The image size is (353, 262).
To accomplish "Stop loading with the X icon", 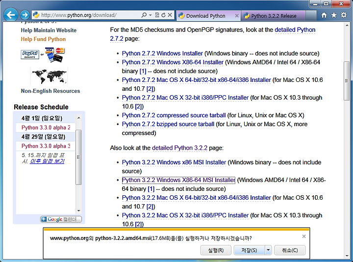I will tap(170, 15).
